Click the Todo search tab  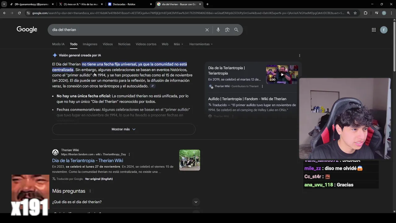point(74,44)
